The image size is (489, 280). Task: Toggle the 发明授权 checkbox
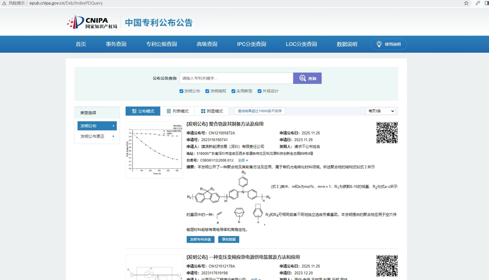click(207, 91)
